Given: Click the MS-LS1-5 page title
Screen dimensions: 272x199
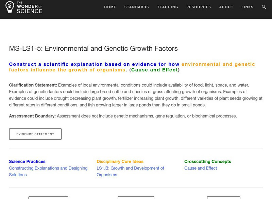Looking at the screenshot, I should point(93,48).
